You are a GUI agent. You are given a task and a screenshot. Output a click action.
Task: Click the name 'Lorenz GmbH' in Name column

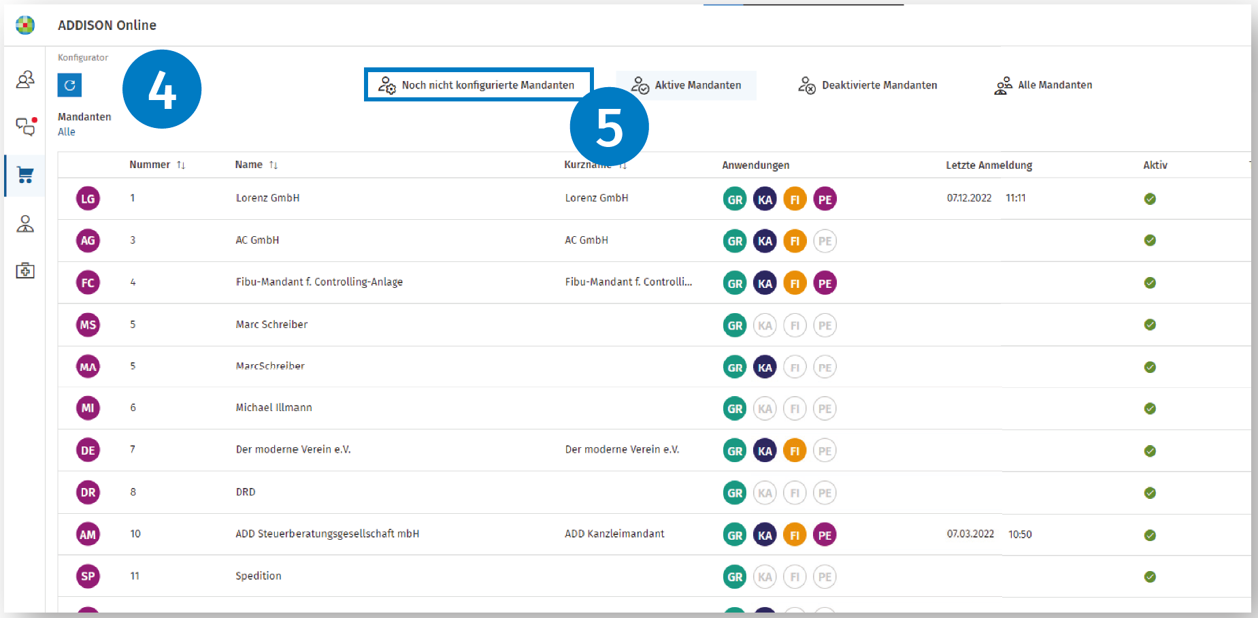click(267, 198)
